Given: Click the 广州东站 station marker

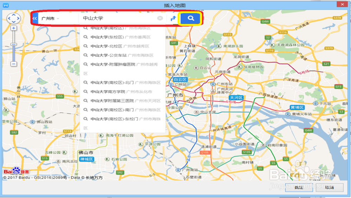Looking at the screenshot, I should 213,84.
